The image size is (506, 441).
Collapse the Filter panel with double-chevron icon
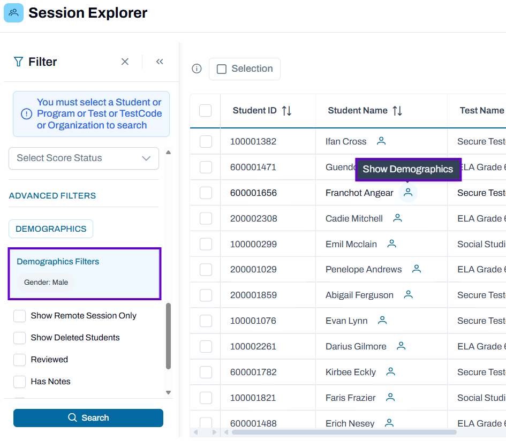[x=160, y=62]
